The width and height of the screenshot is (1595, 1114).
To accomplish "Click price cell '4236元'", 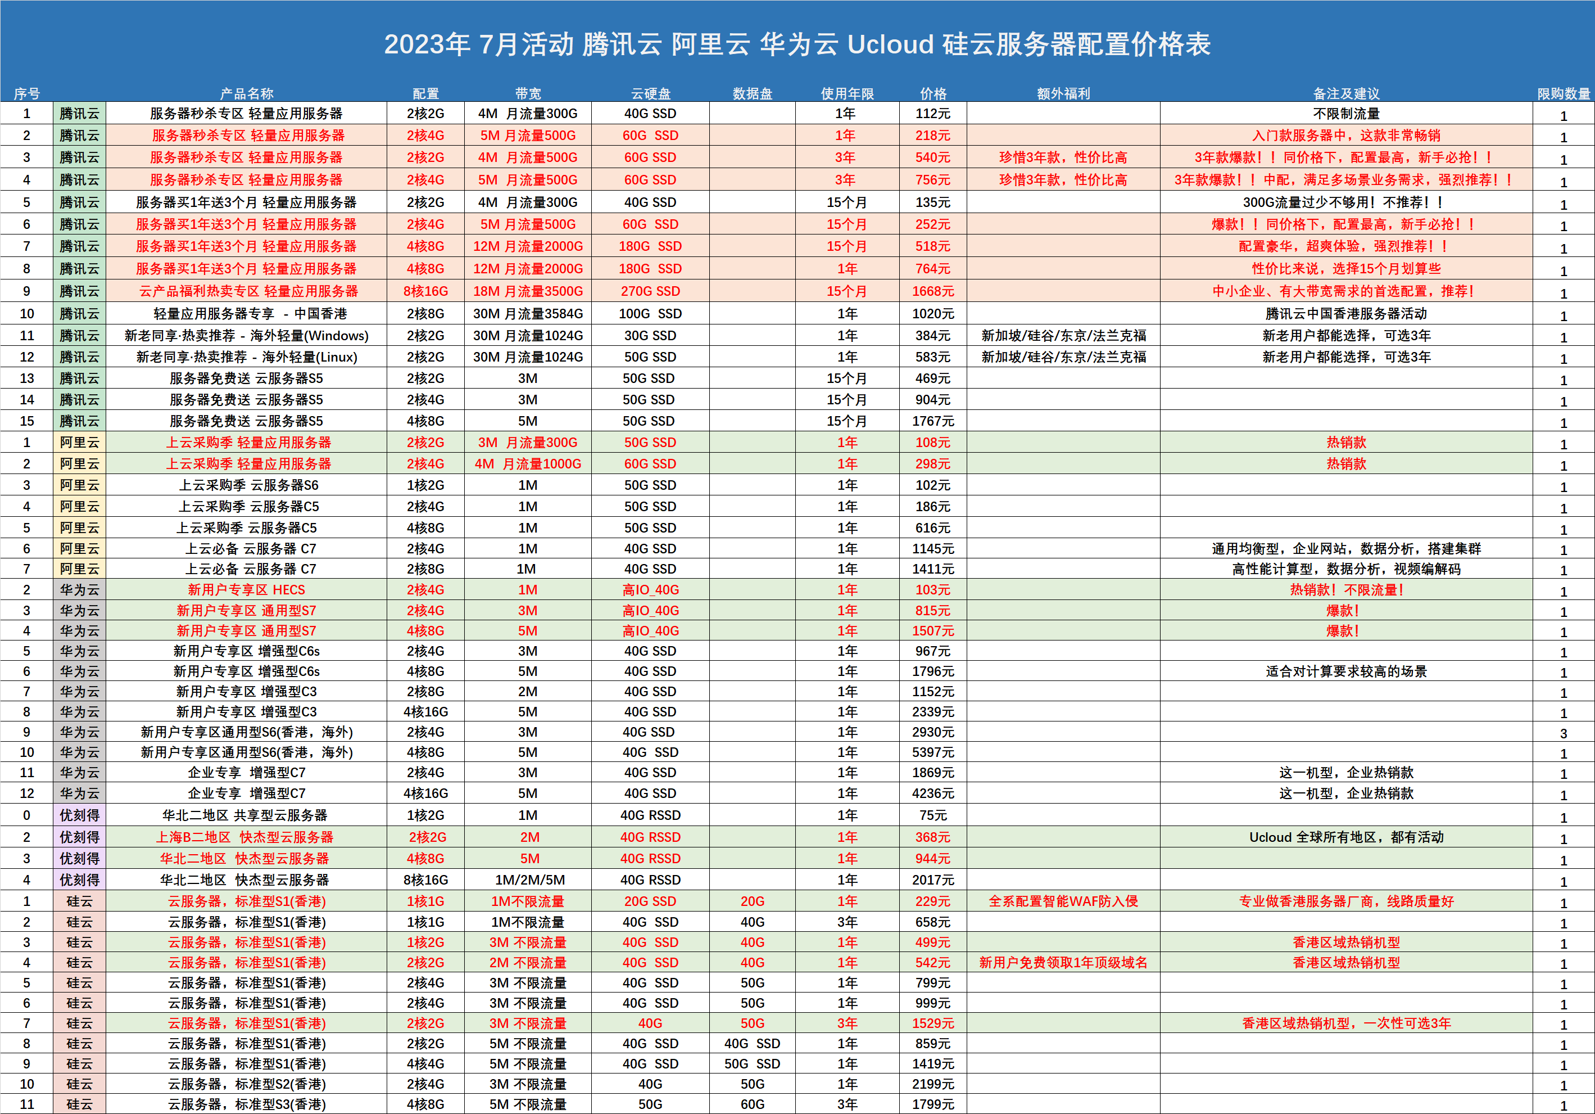I will [933, 793].
